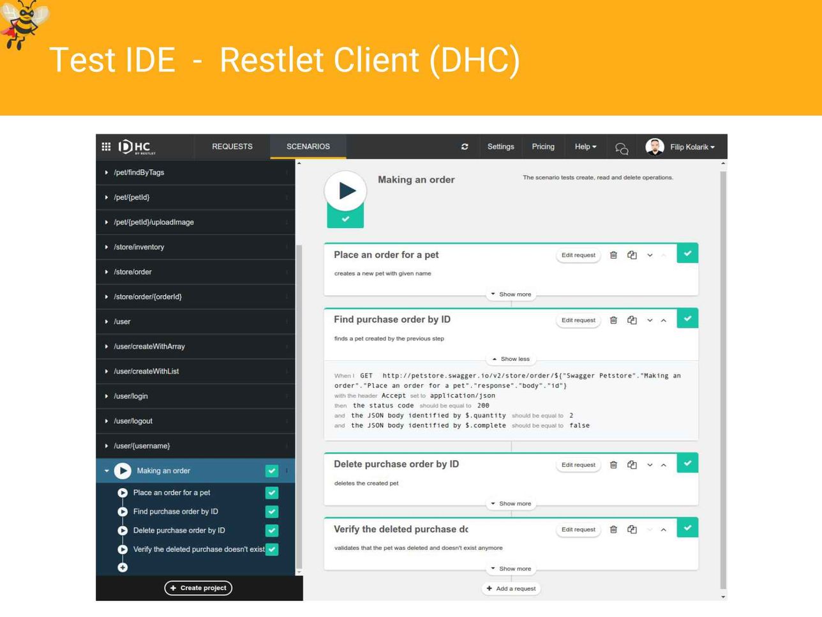Move Delete purchase order request up
The width and height of the screenshot is (822, 617).
[x=664, y=466]
